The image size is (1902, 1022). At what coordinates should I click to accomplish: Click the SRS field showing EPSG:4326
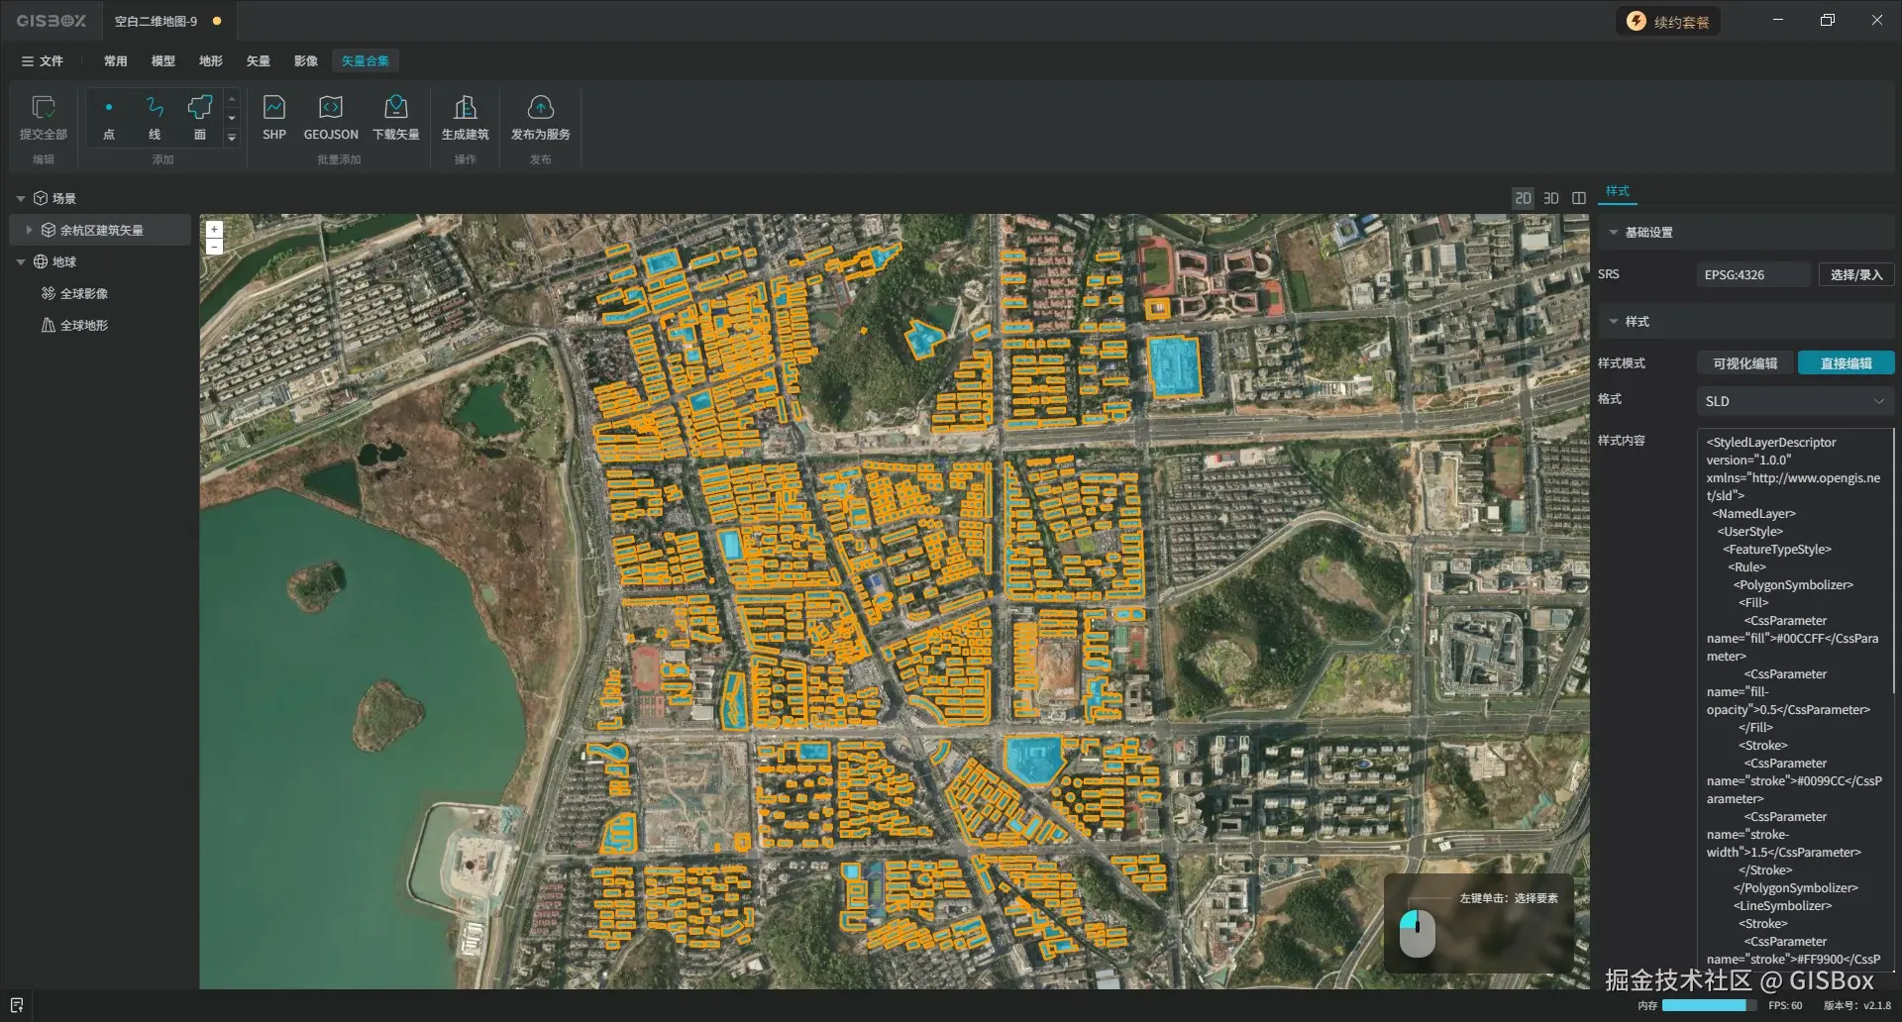(x=1753, y=274)
